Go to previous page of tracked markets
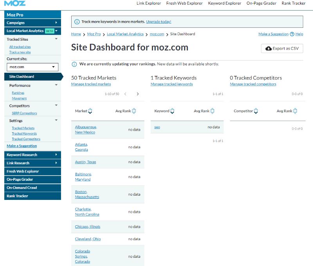The height and width of the screenshot is (266, 313). (x=125, y=94)
